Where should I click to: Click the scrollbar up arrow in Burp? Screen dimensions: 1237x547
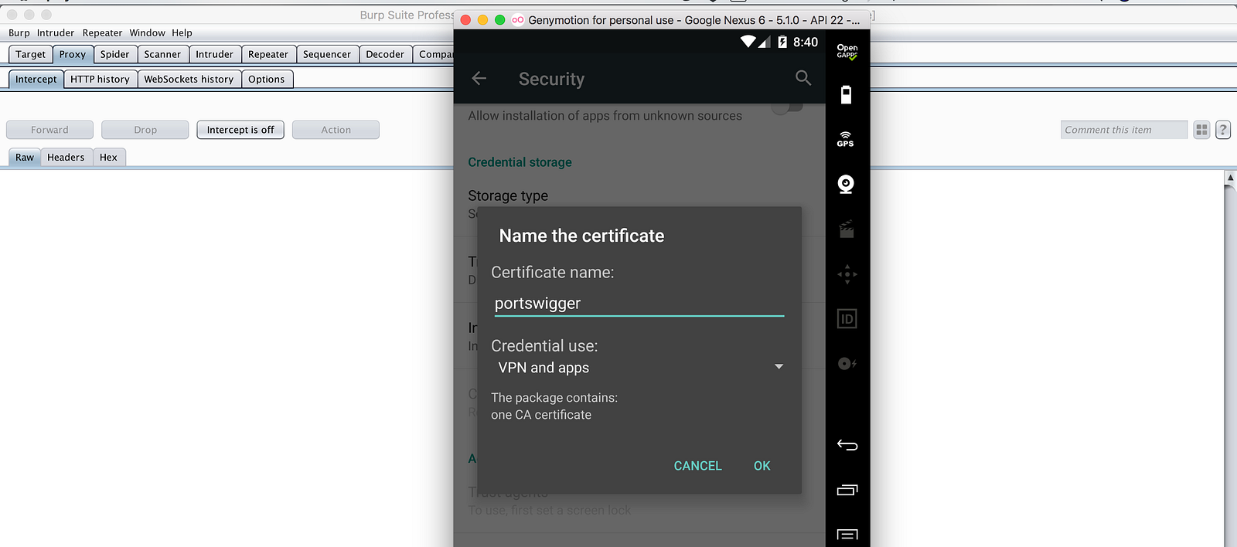1230,178
